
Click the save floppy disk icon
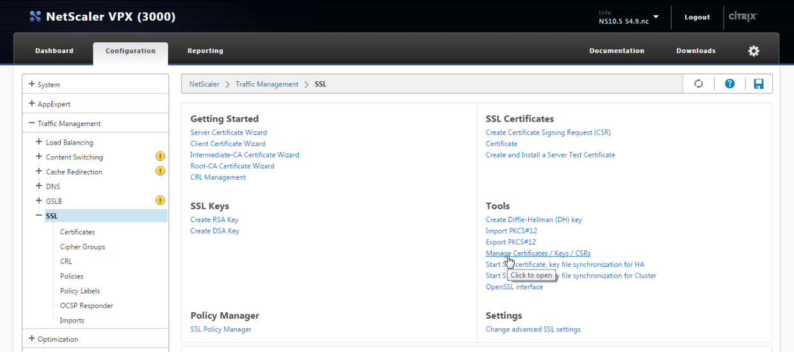click(x=759, y=84)
